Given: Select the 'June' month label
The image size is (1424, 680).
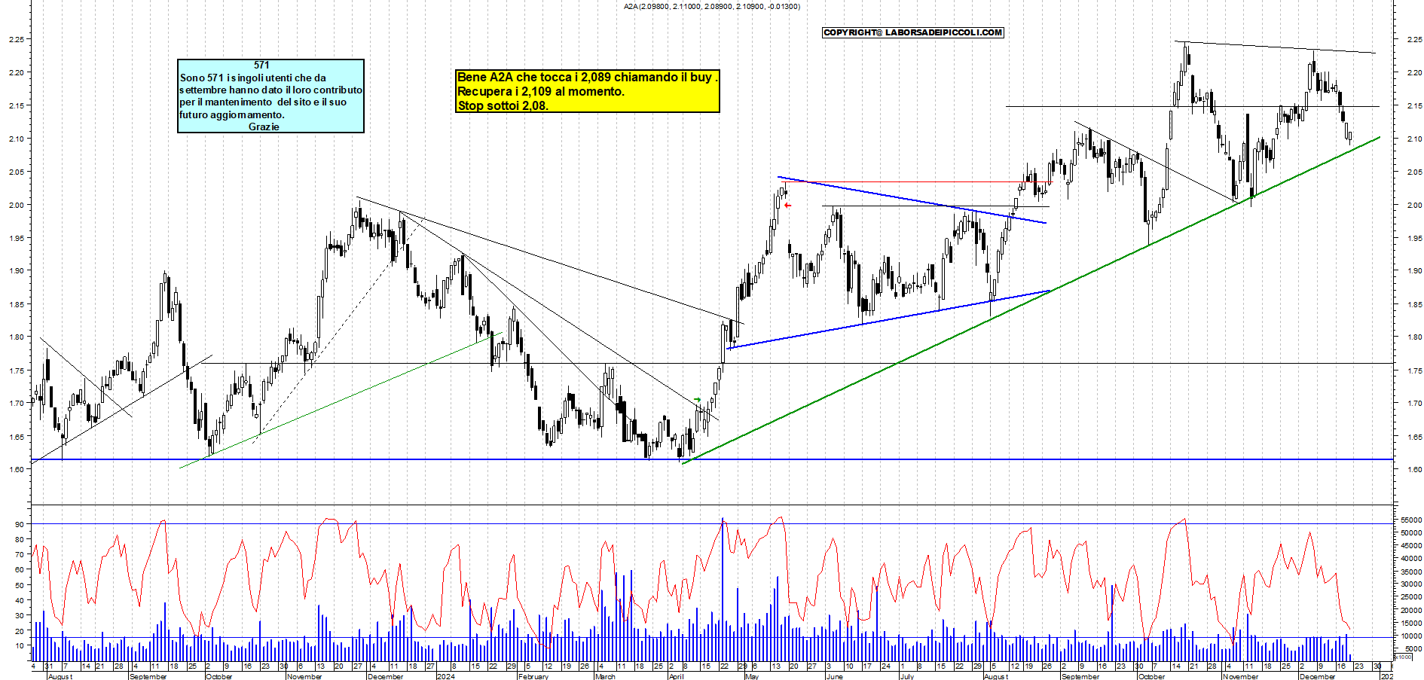Looking at the screenshot, I should 834,676.
